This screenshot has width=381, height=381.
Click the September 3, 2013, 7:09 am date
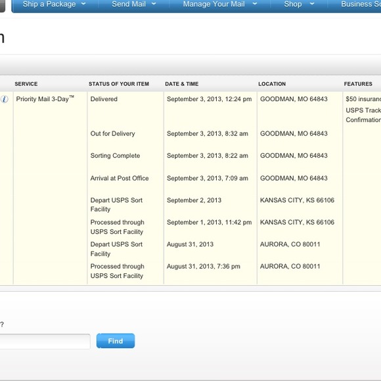208,178
